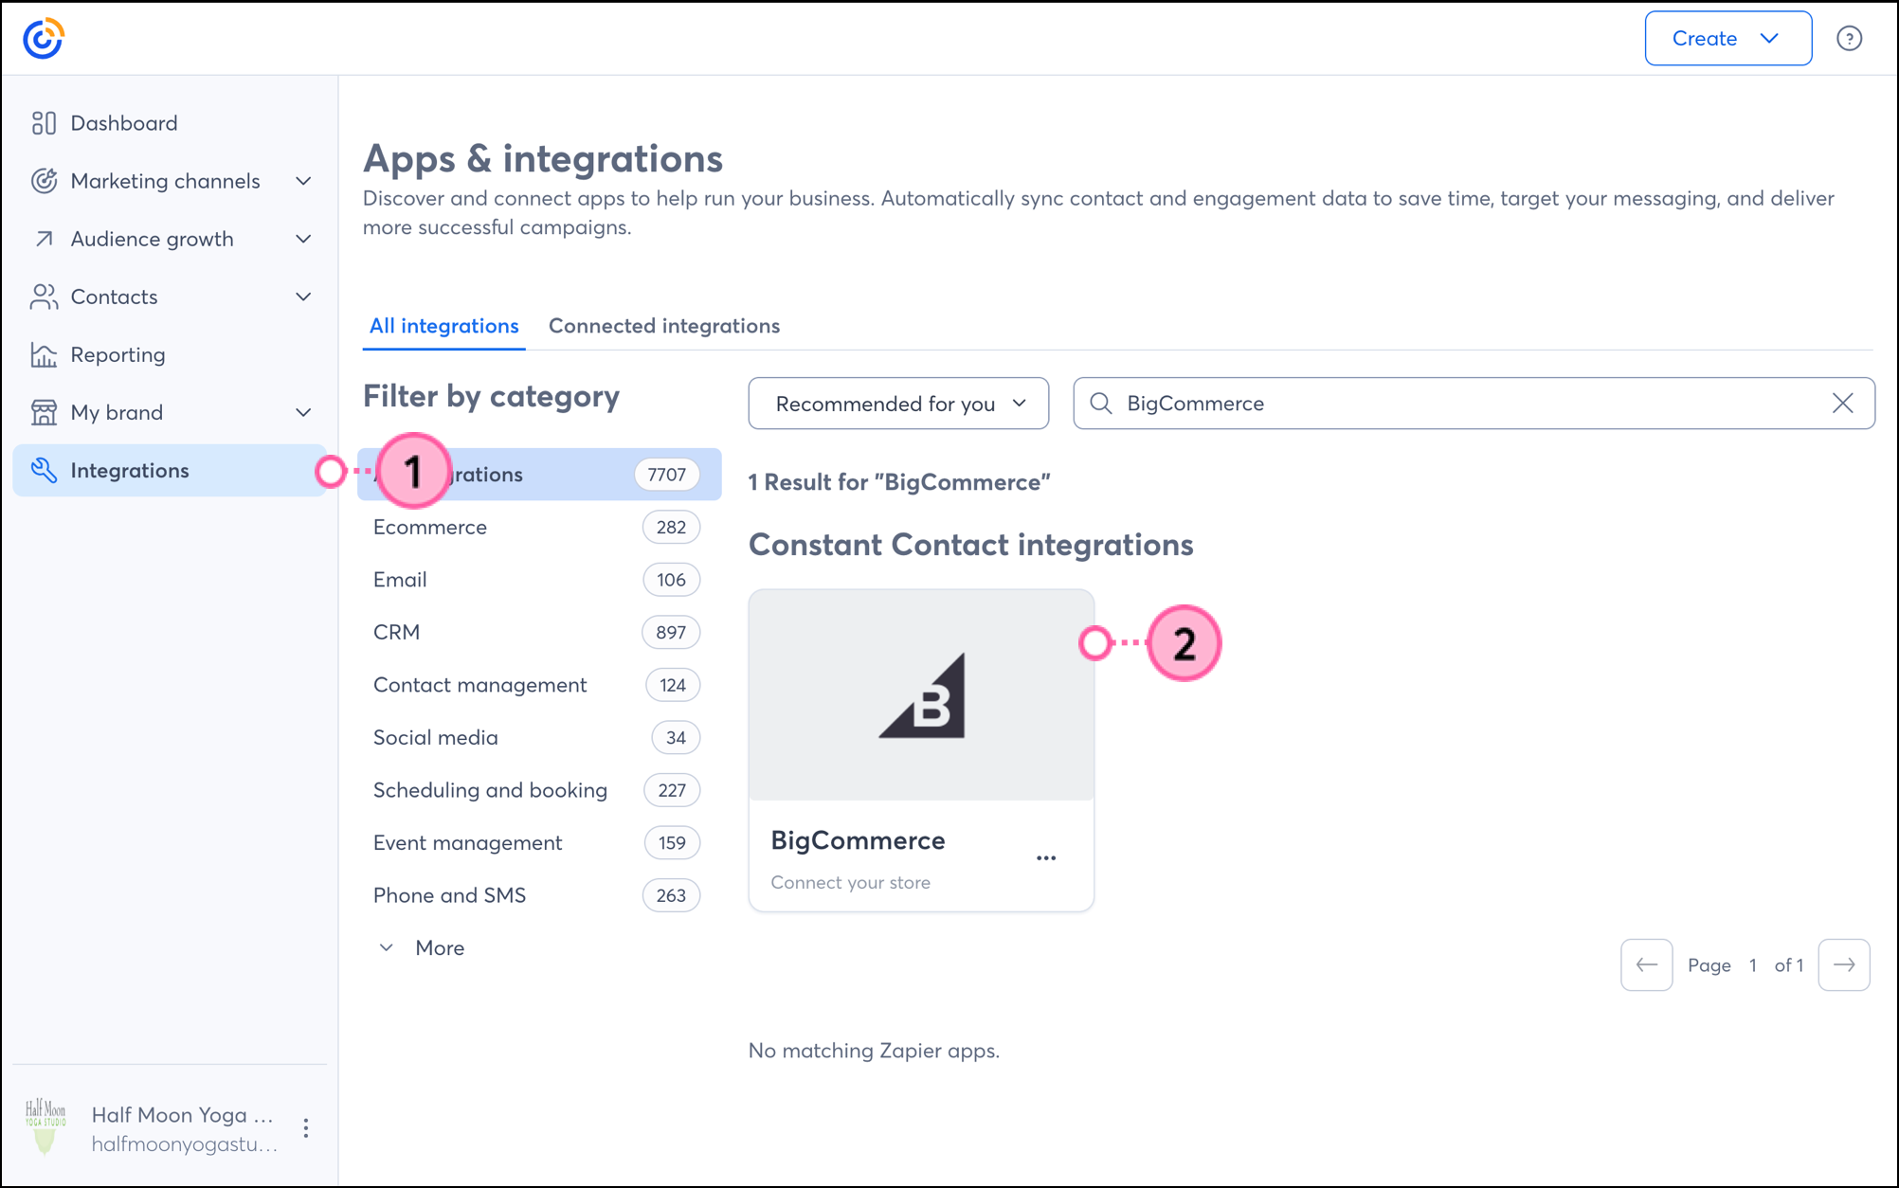
Task: Click 'Connect your store' text
Action: coord(850,883)
